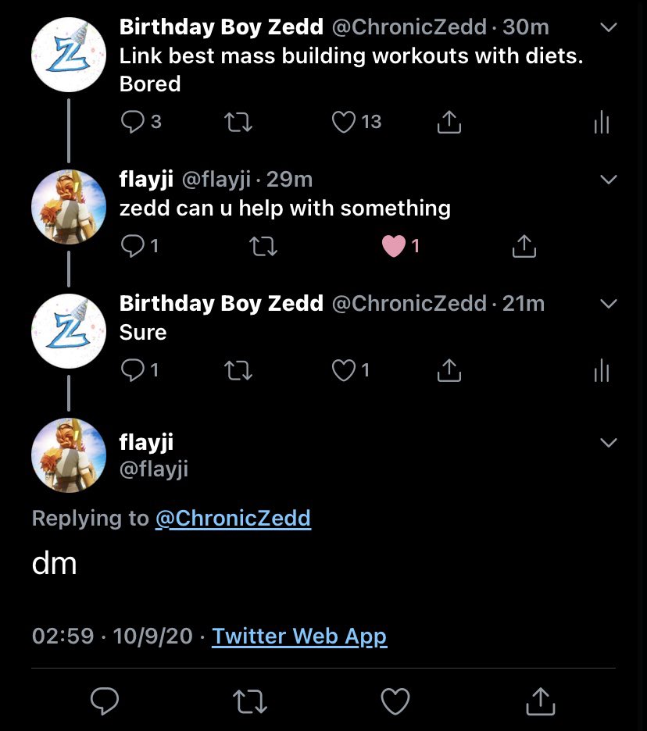Click the Twitter Web App source link
Image resolution: width=647 pixels, height=731 pixels.
pyautogui.click(x=299, y=636)
